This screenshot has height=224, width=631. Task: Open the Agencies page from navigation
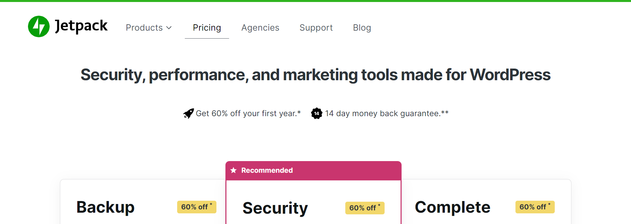tap(260, 28)
